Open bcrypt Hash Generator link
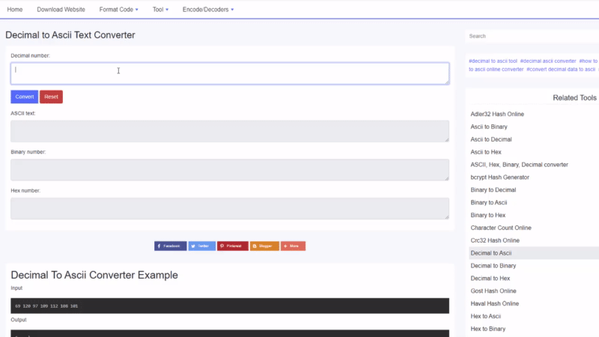This screenshot has width=599, height=337. click(x=500, y=177)
